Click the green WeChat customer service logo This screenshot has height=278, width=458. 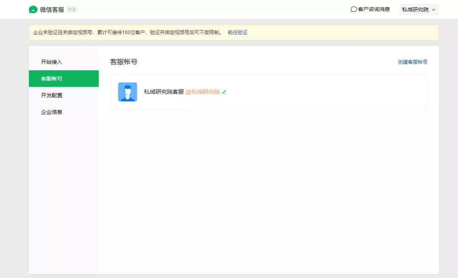pyautogui.click(x=33, y=9)
